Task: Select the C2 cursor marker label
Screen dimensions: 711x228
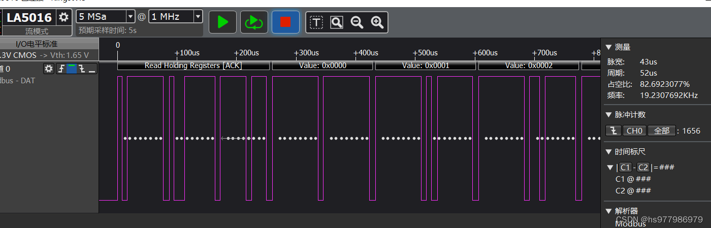Action: point(643,168)
